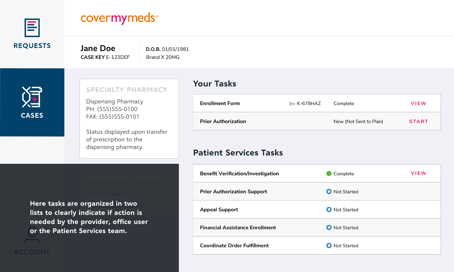Click the Specialty Pharmacy card heading

(127, 90)
